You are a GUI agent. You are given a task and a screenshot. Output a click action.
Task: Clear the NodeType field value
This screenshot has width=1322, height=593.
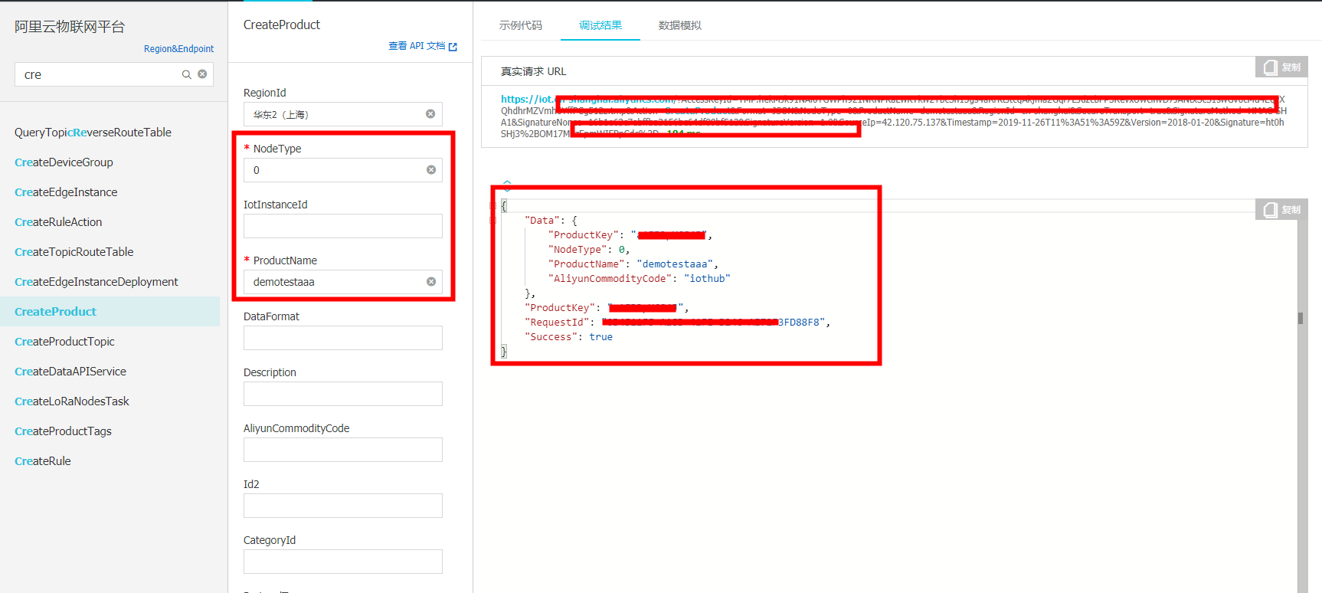(431, 170)
